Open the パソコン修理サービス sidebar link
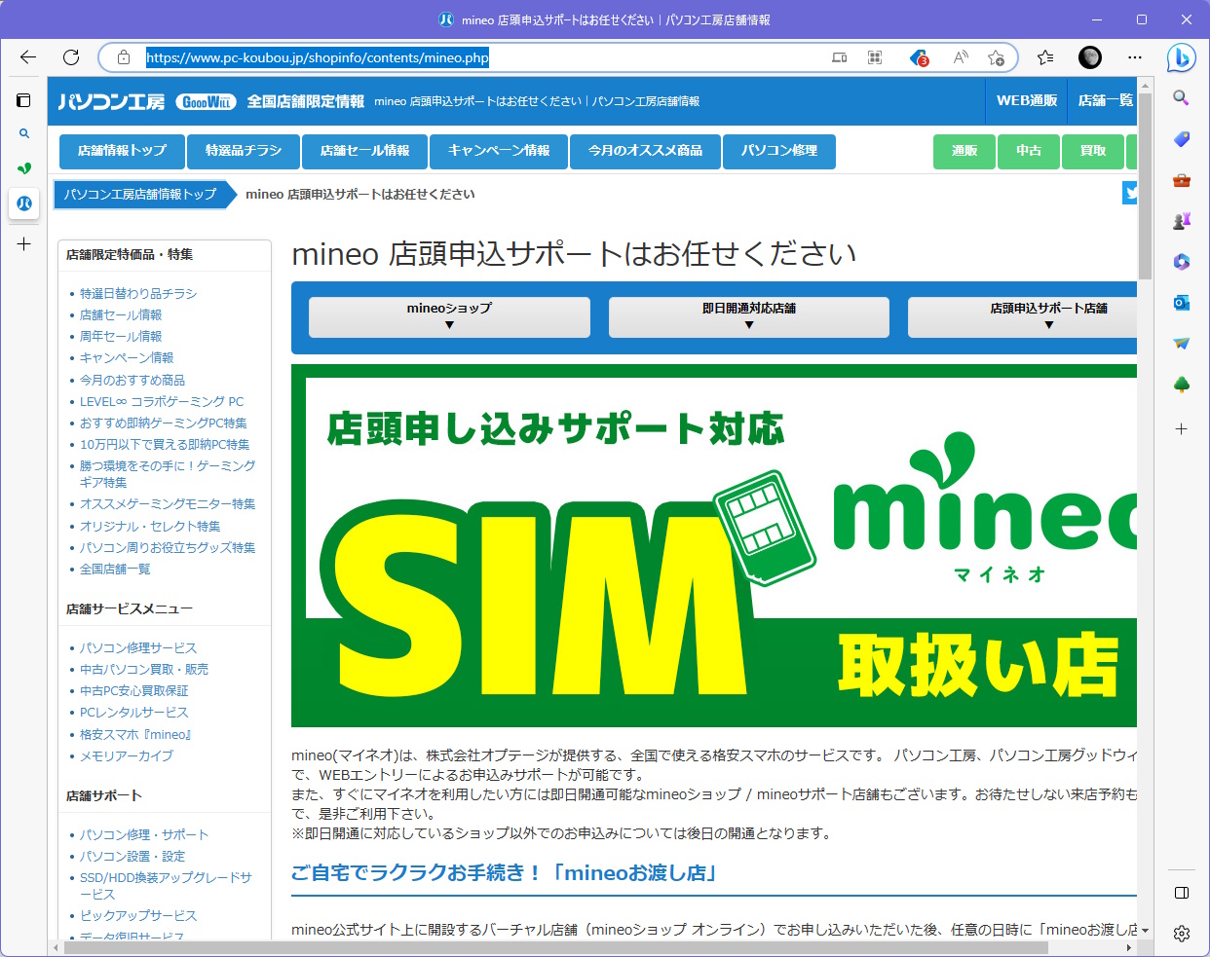Viewport: 1210px width, 957px height. (x=138, y=647)
